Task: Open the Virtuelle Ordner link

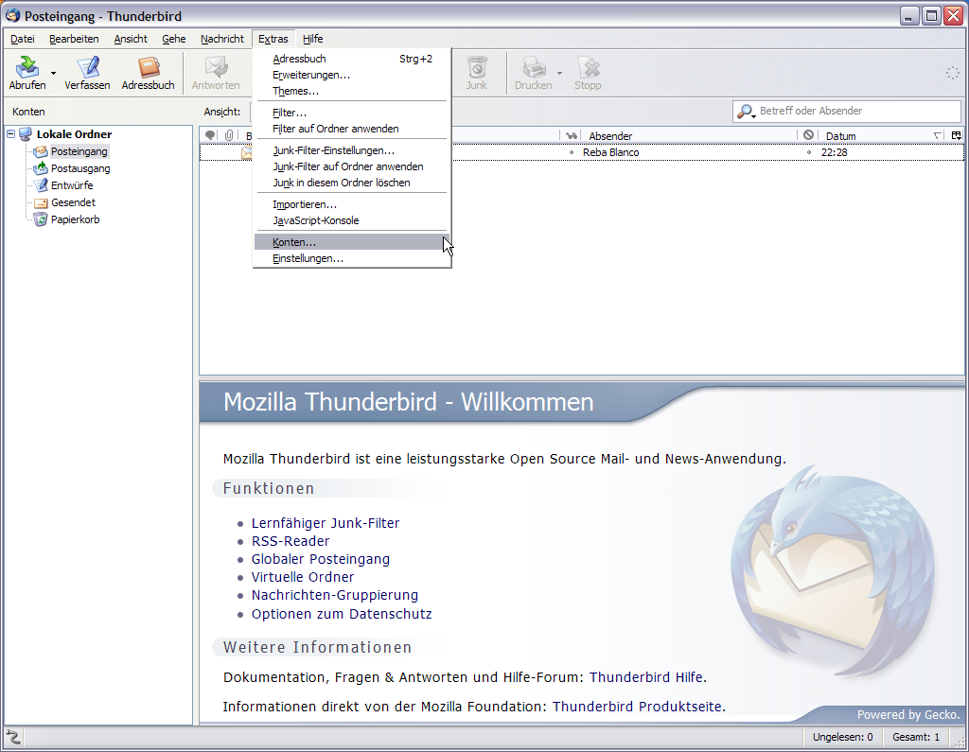Action: 303,577
